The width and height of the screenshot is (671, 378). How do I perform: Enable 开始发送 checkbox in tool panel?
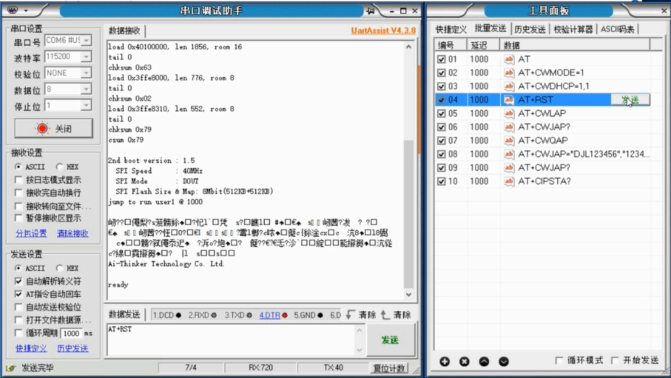[x=615, y=360]
